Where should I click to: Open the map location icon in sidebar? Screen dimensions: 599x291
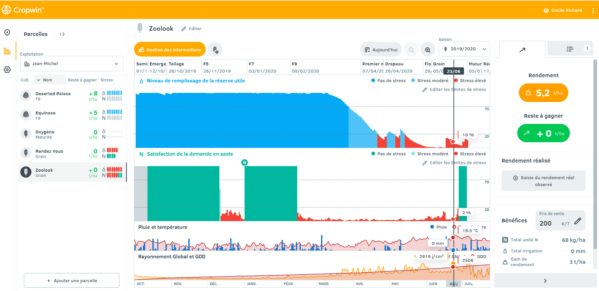7,32
